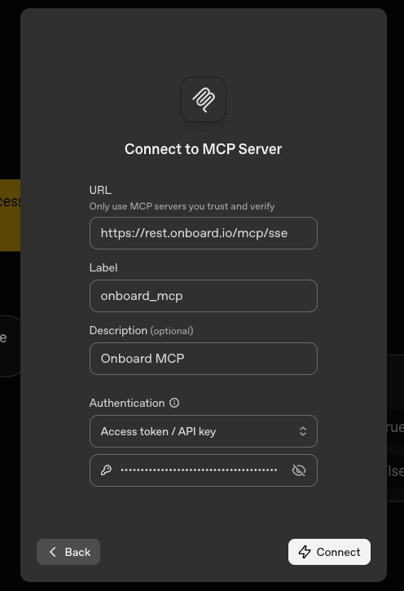
Task: Toggle API key visibility eye icon
Action: click(299, 470)
